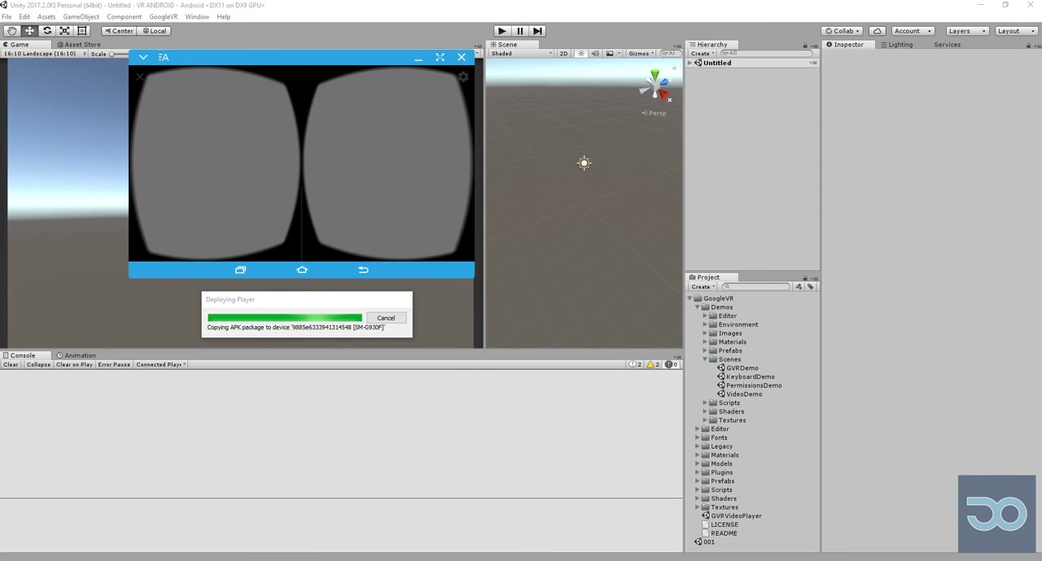Open the GoogleVR menu
This screenshot has height=561, width=1042.
click(163, 16)
